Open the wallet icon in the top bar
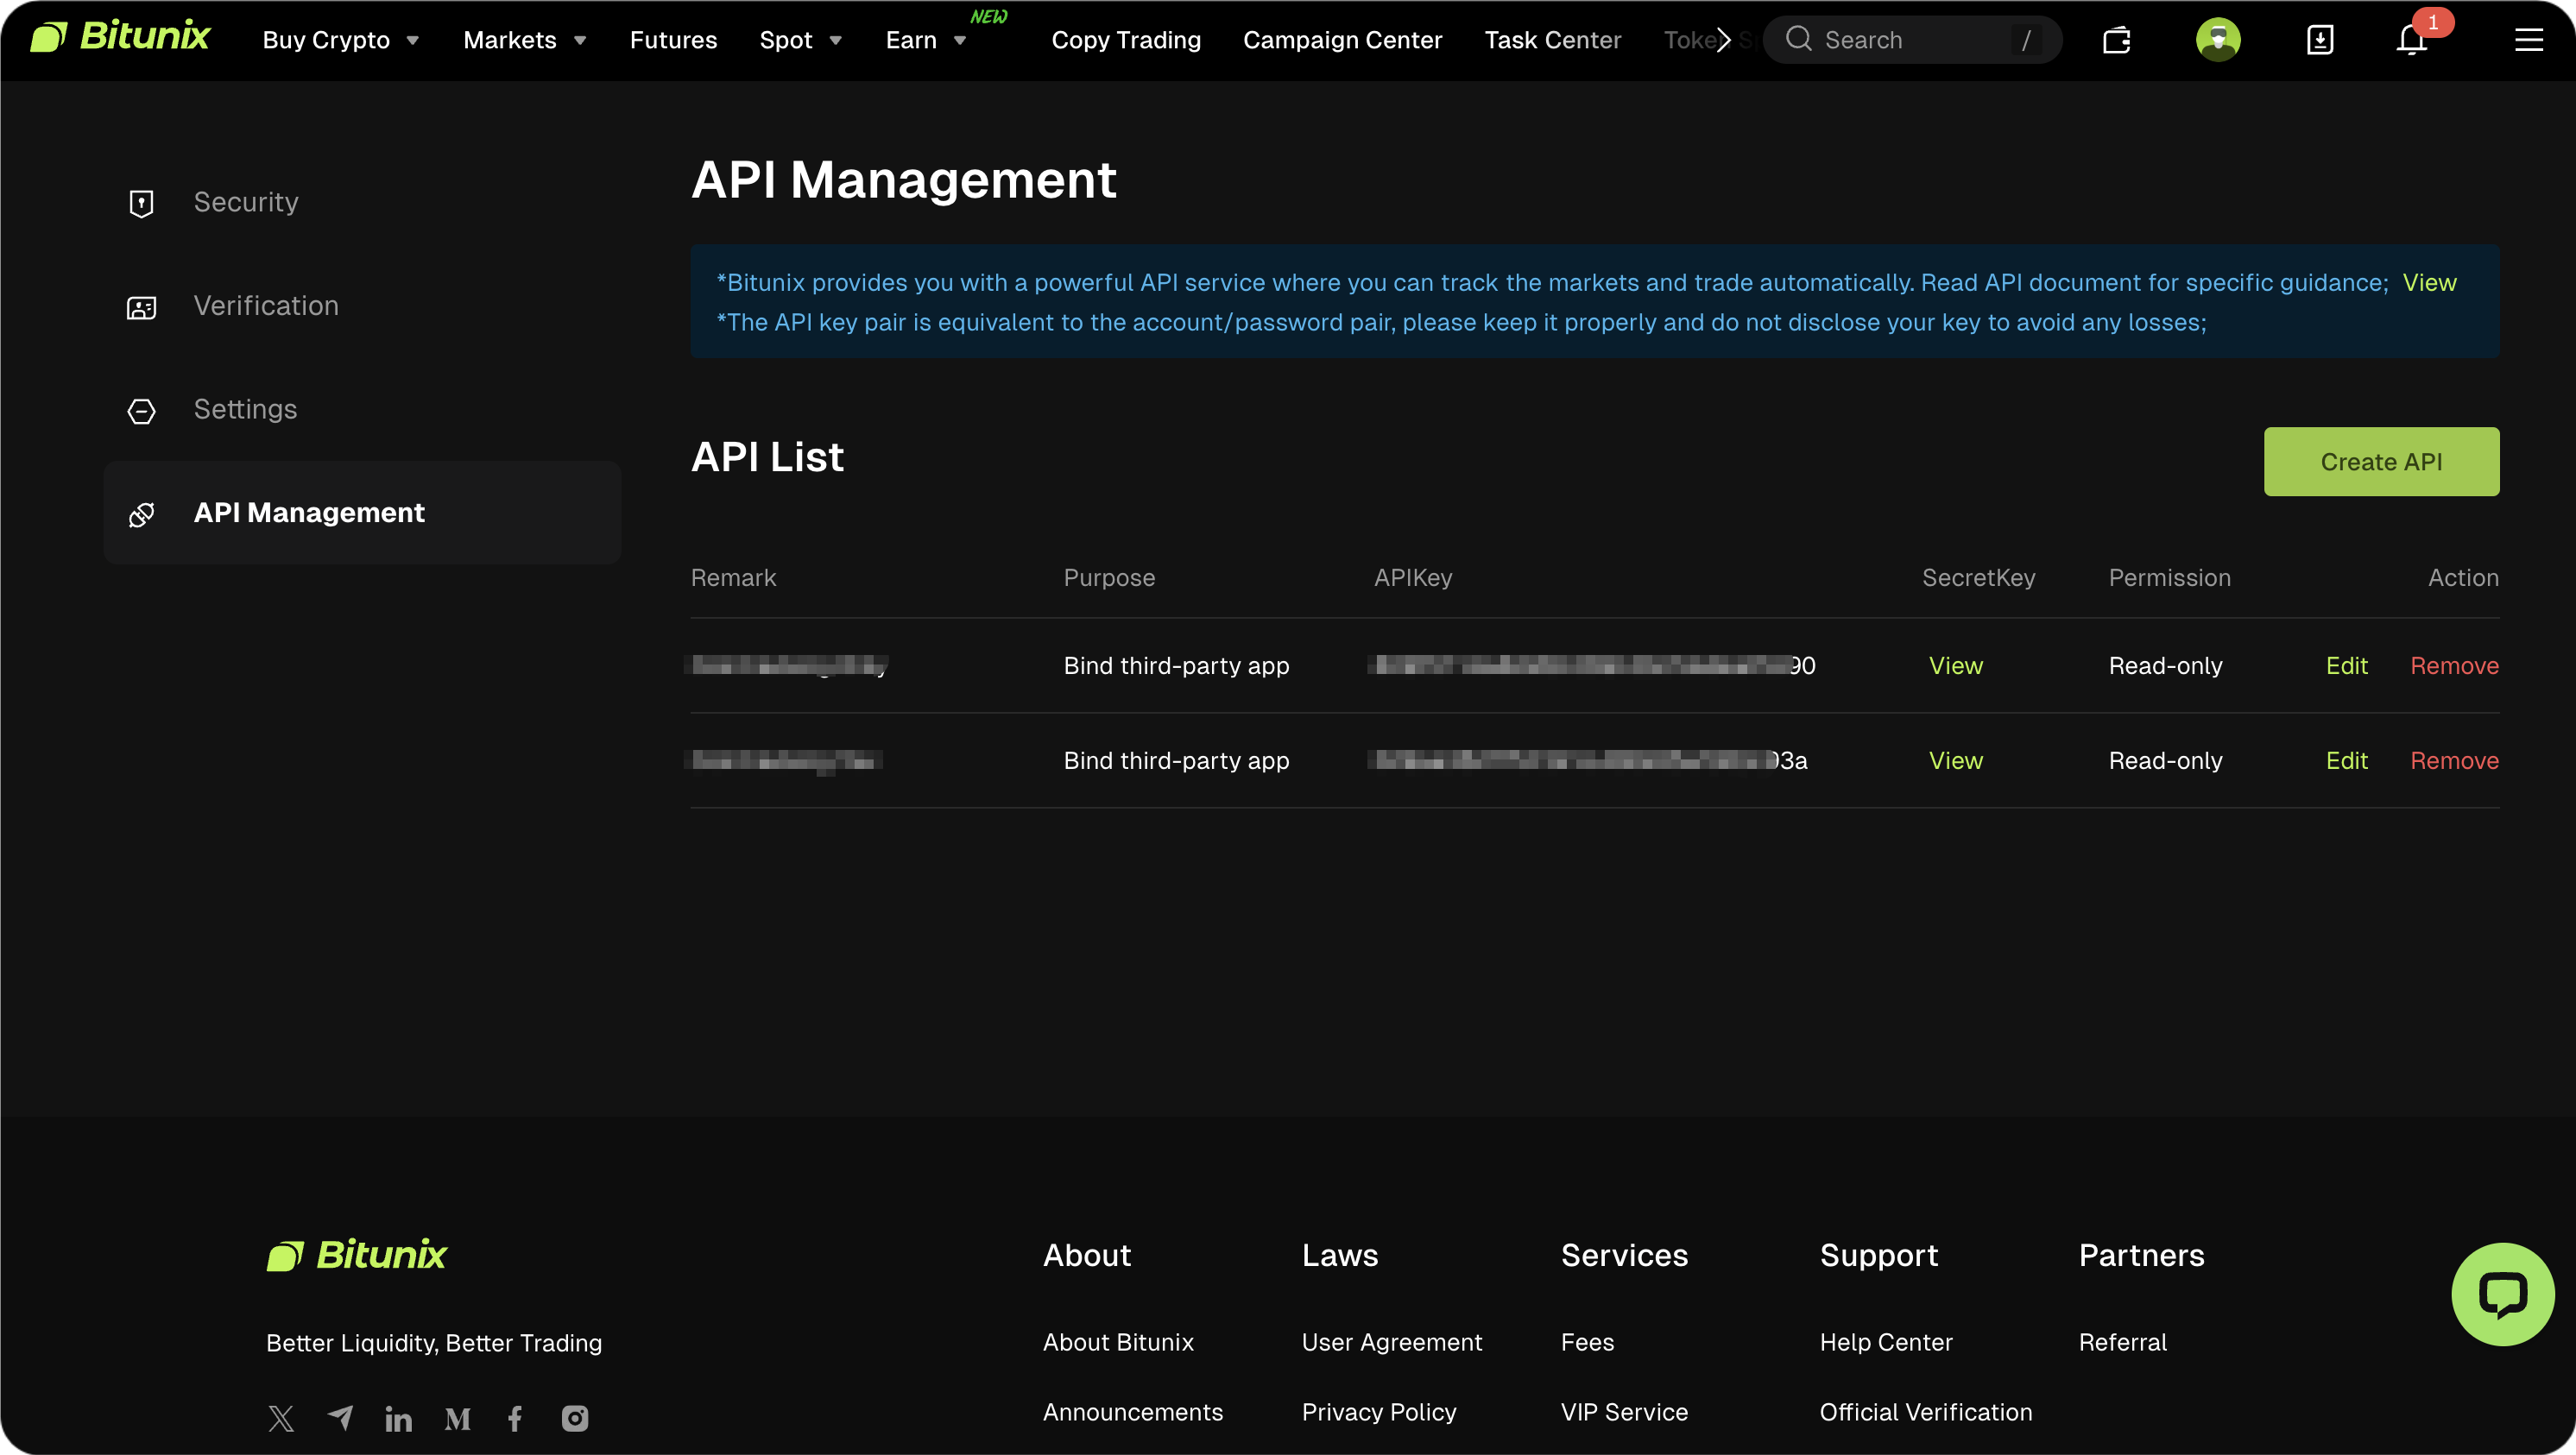The image size is (2576, 1455). pos(2117,40)
